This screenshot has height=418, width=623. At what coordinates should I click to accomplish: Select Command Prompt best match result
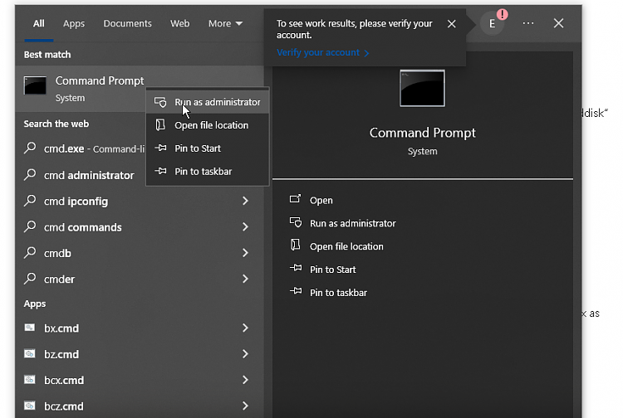click(x=140, y=89)
